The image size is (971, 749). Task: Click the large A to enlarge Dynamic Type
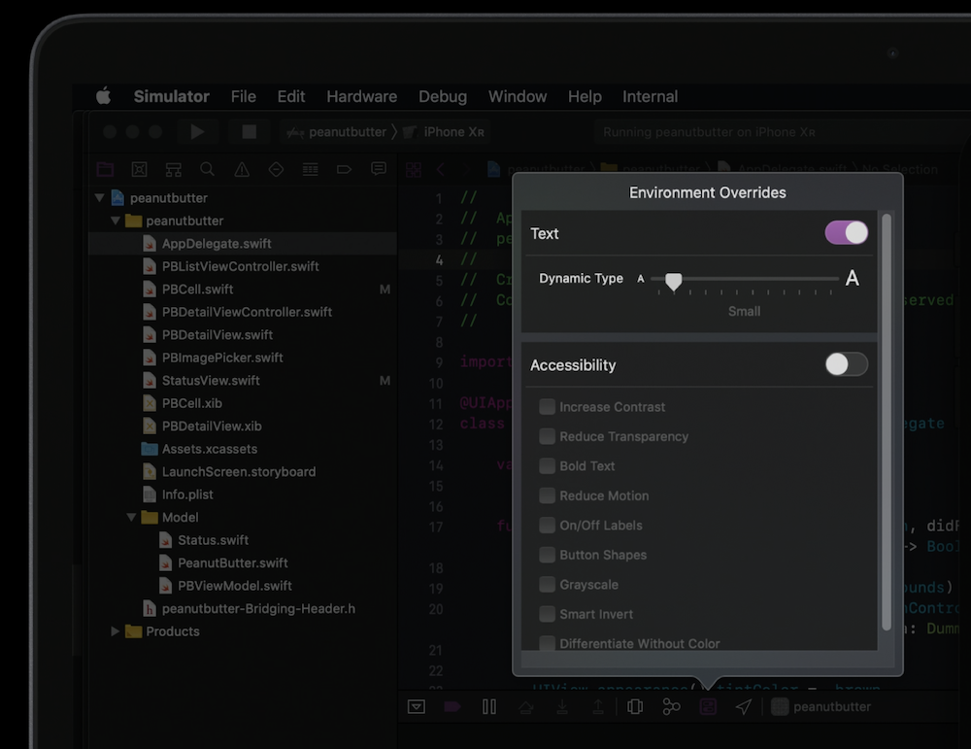pos(853,278)
